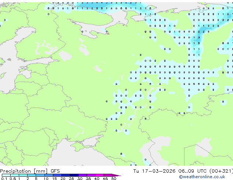Click the '45' legend scale label
Viewport: 233px width, 180px height.
point(105,179)
